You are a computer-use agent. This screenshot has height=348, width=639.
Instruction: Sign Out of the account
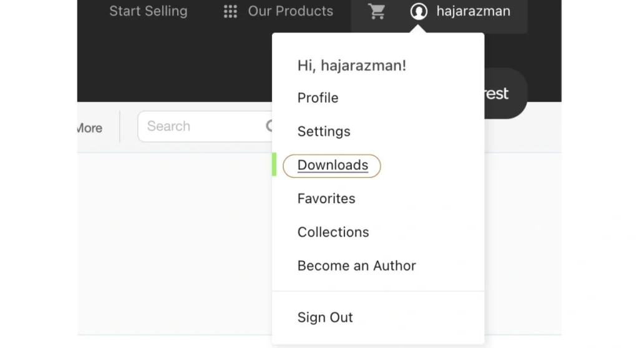click(x=325, y=317)
